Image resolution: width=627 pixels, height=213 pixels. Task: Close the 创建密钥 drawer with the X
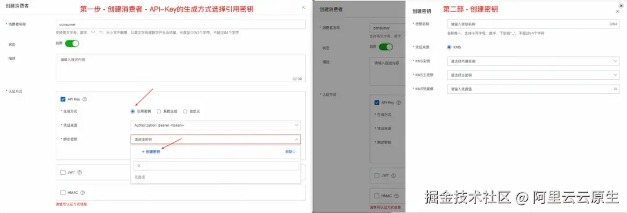click(x=617, y=12)
